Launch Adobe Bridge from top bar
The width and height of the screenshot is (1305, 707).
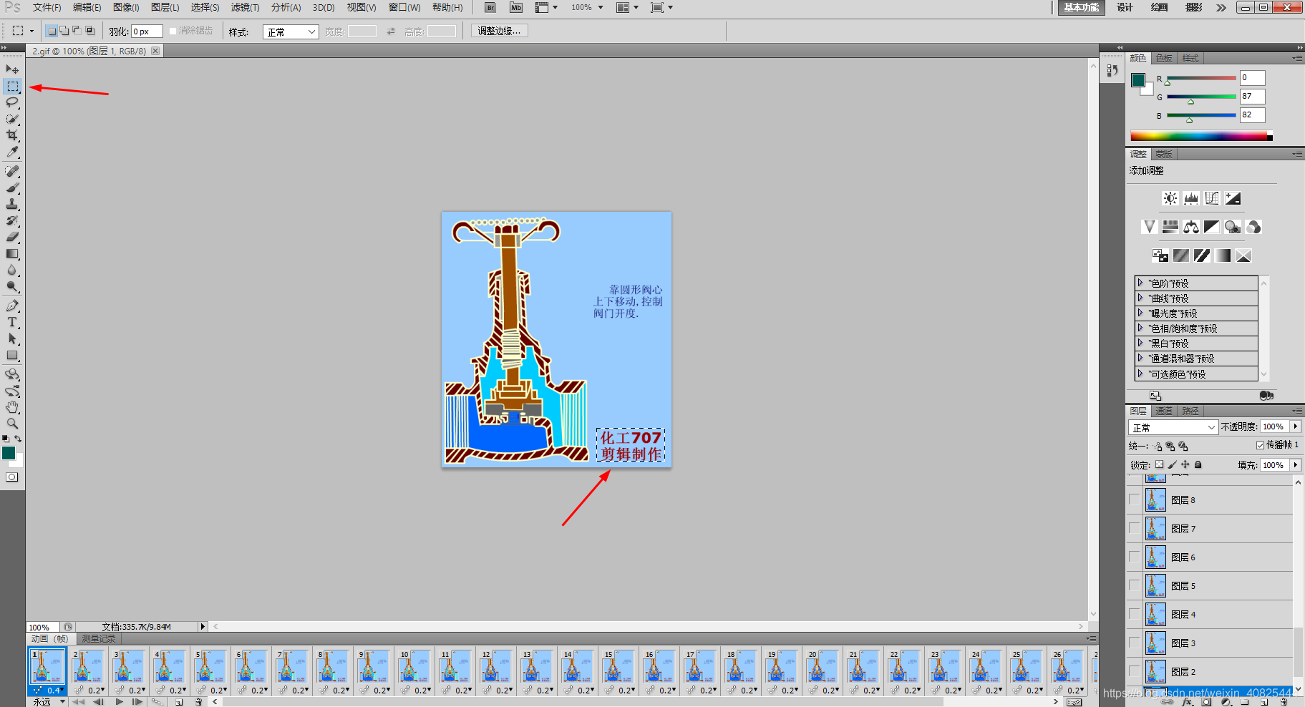490,7
